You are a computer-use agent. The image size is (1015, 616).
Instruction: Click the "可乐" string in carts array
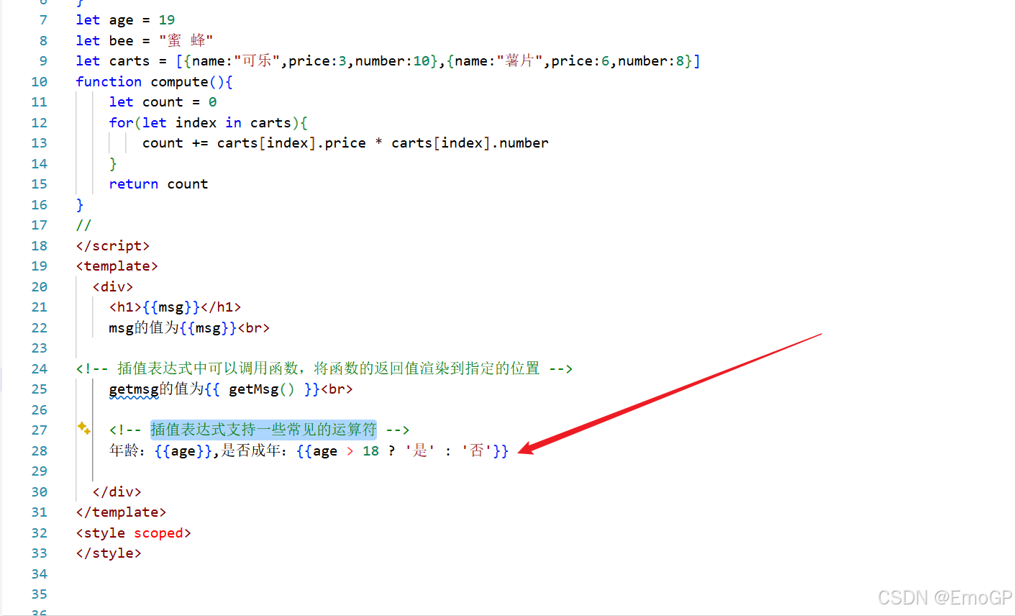tap(257, 61)
